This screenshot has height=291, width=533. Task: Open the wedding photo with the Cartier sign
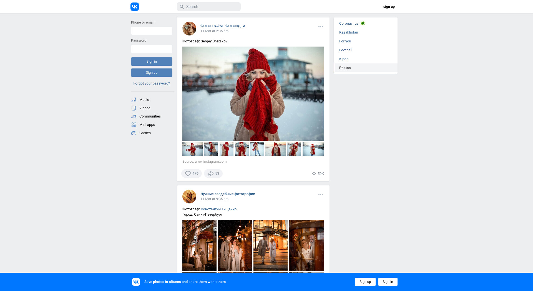[199, 245]
